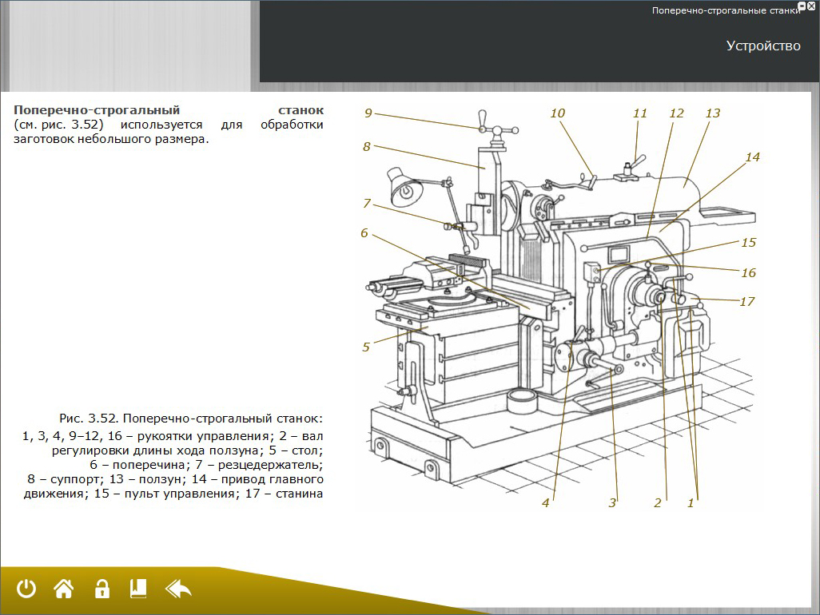The width and height of the screenshot is (820, 615).
Task: Click the 'Поперечно-строгальные станки' title
Action: tap(726, 11)
